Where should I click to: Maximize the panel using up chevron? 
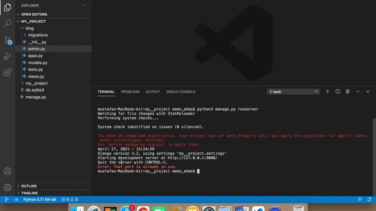click(x=358, y=91)
